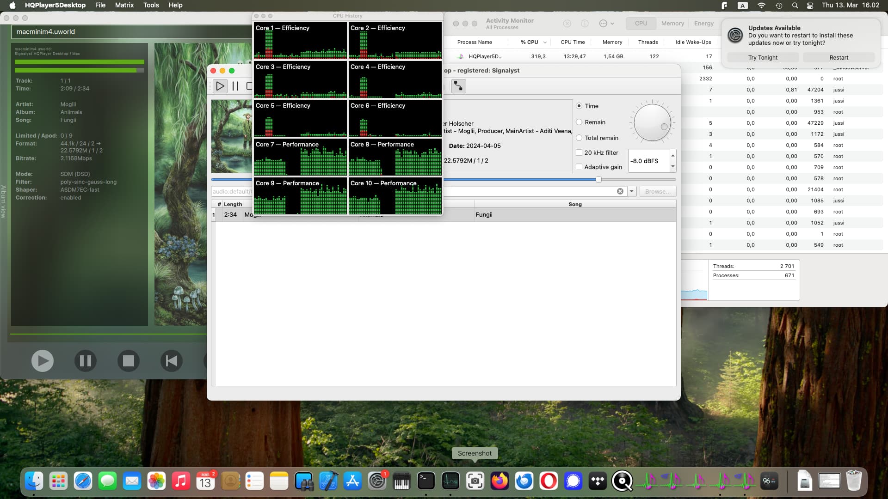Click the Wi-Fi icon in the menu bar

pos(761,5)
